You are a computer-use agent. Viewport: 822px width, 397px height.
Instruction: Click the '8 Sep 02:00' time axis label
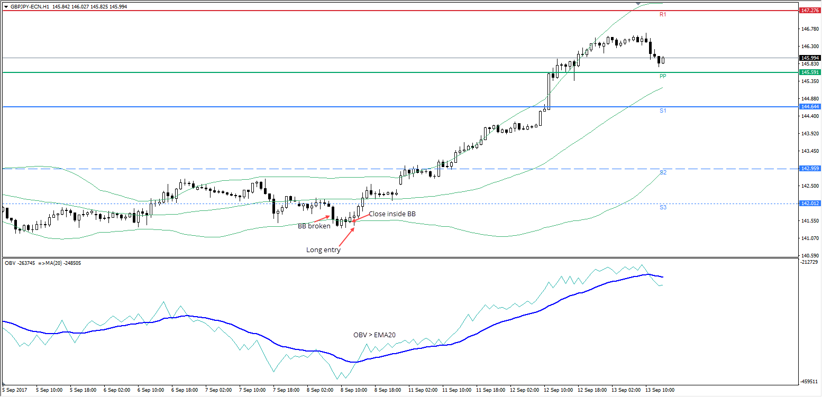coord(320,390)
